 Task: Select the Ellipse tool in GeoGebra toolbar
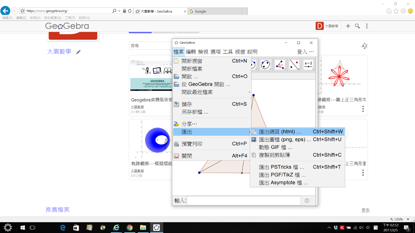click(x=265, y=65)
